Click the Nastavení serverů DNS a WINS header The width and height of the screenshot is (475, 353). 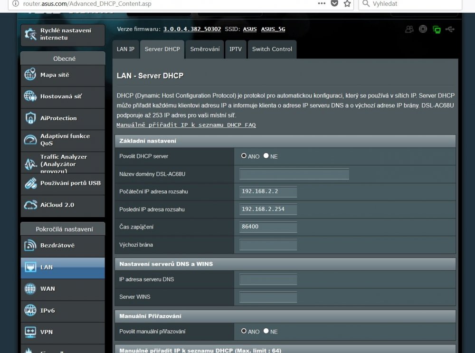(x=285, y=264)
